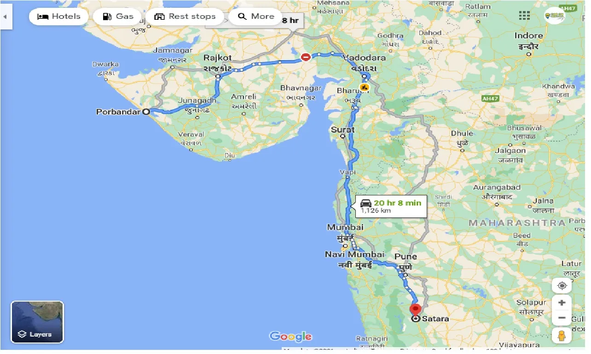The image size is (591, 354).
Task: Open Street View Pegman
Action: tap(562, 336)
